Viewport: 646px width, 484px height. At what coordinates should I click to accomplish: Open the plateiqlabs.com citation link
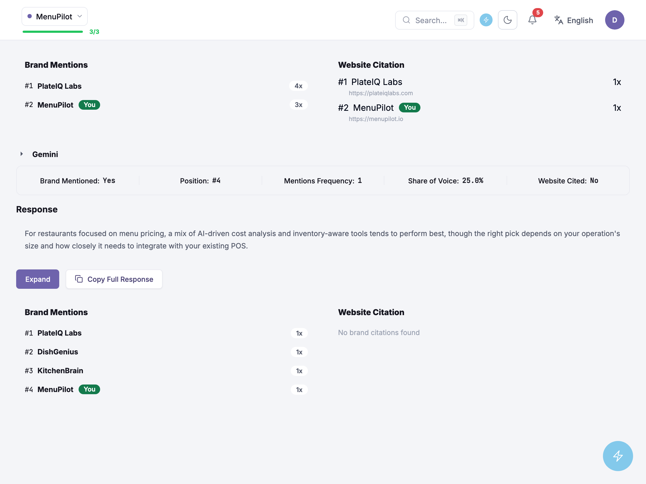pyautogui.click(x=381, y=93)
